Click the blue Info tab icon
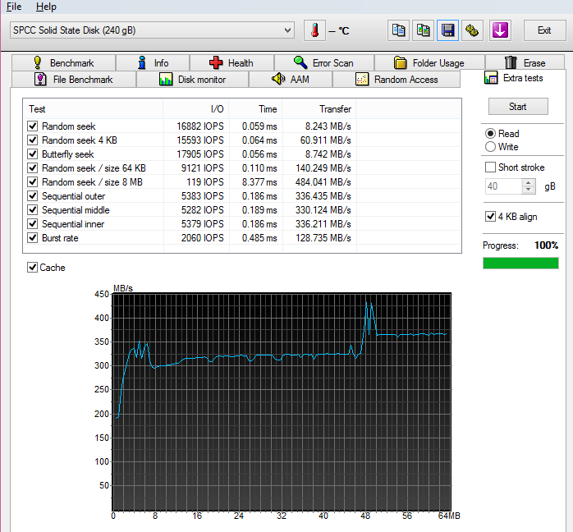This screenshot has width=573, height=532. (x=142, y=63)
